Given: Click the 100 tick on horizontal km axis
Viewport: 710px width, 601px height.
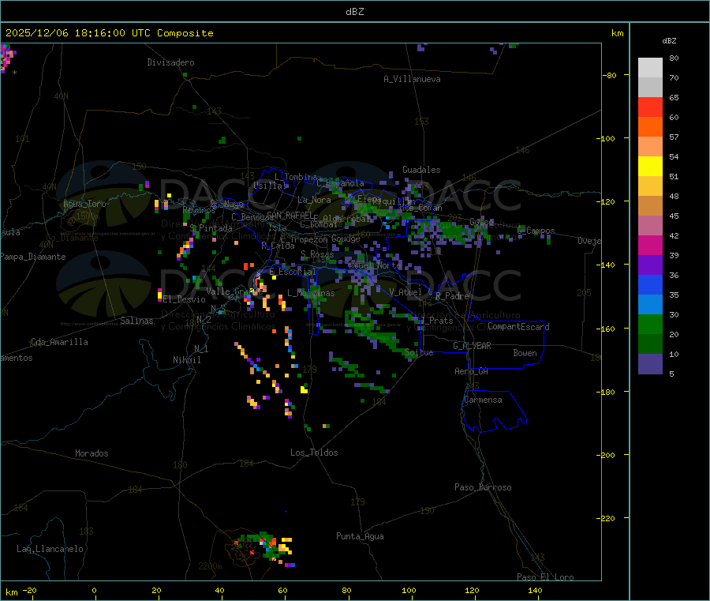Looking at the screenshot, I should click(x=409, y=591).
